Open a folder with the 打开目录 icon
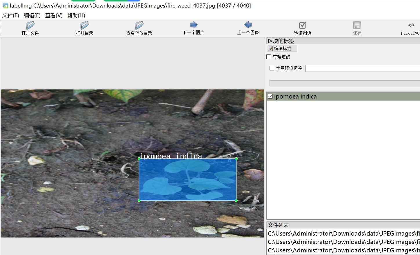This screenshot has width=420, height=255. (x=85, y=25)
